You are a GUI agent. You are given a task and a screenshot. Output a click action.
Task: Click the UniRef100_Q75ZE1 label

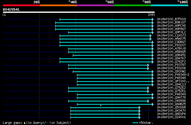tap(171, 91)
